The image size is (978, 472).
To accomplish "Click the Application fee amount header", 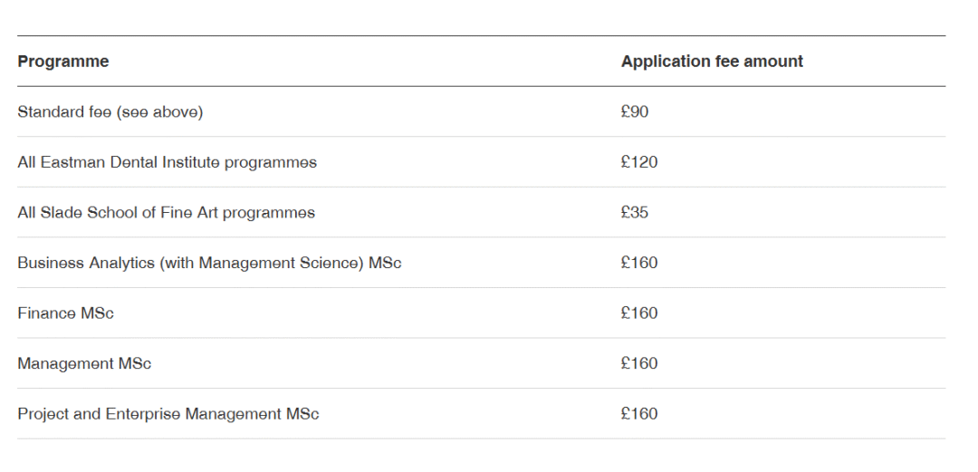I will 712,62.
